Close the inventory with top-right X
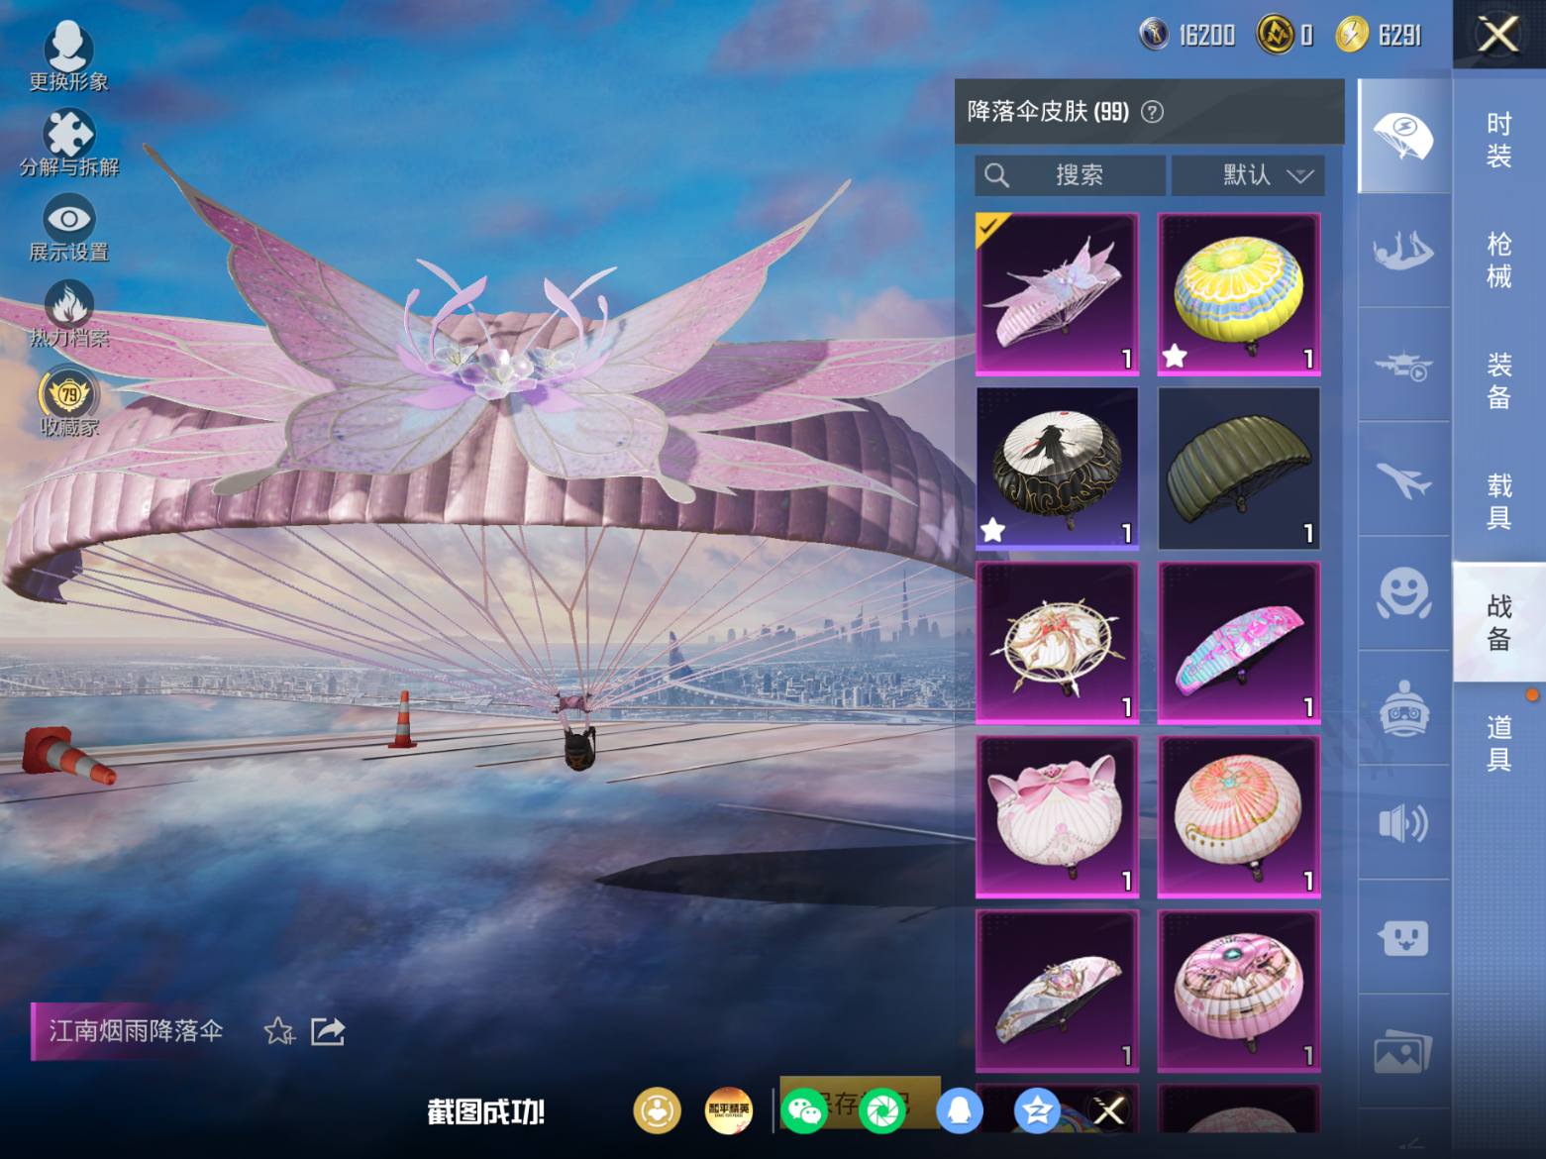Viewport: 1546px width, 1159px height. [1498, 35]
